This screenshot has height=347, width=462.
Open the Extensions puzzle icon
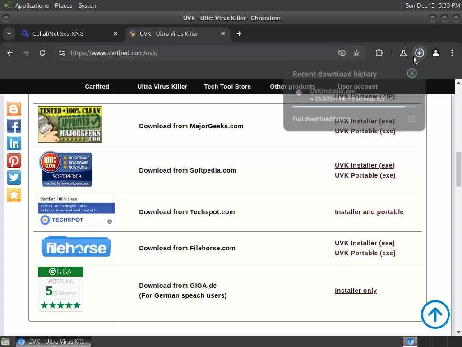coord(379,53)
